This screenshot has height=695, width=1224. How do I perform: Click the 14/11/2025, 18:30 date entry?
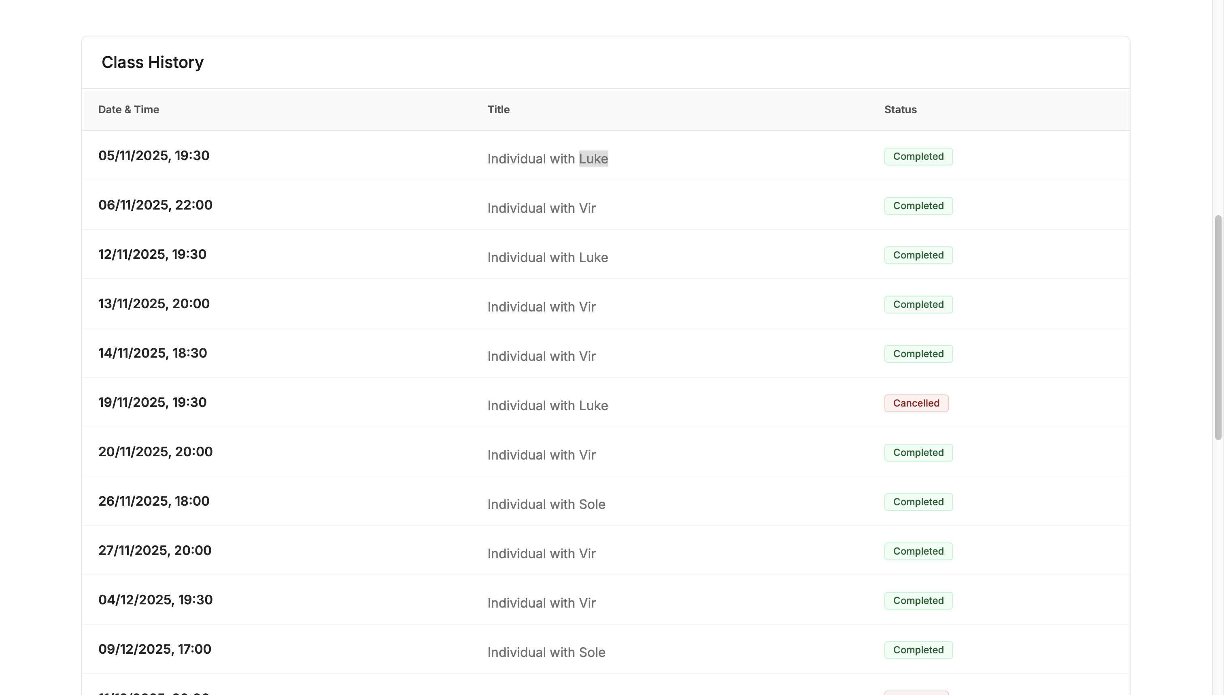coord(152,353)
